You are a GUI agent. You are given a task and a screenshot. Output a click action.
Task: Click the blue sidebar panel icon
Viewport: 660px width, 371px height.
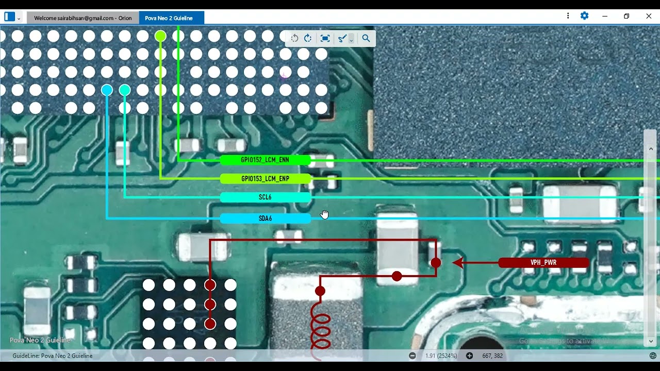coord(10,16)
